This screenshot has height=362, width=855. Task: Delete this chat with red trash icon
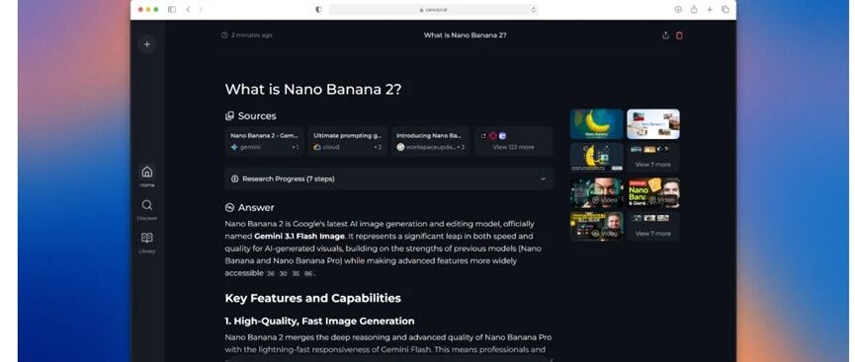click(x=679, y=36)
